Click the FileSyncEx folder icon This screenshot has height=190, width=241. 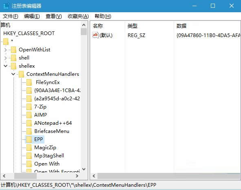coord(29,82)
